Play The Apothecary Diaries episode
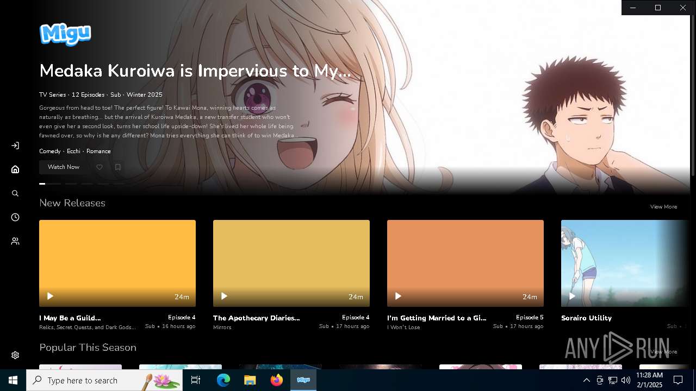The width and height of the screenshot is (696, 391). tap(224, 296)
